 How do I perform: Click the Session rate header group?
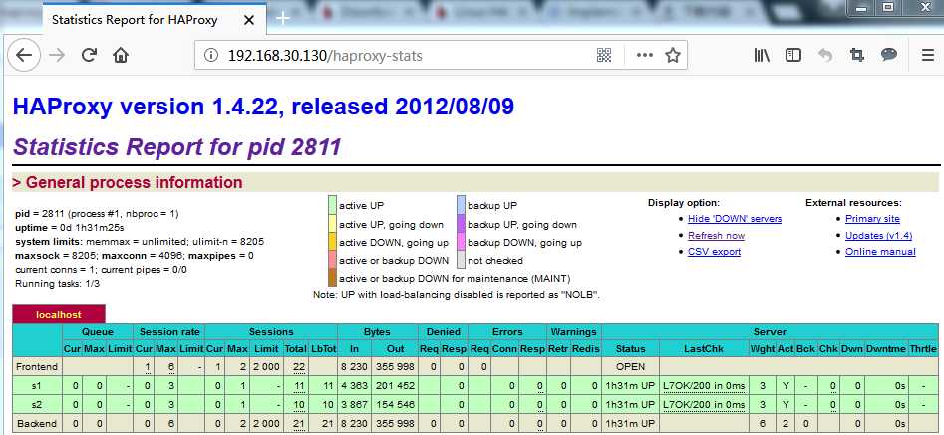[x=169, y=331]
